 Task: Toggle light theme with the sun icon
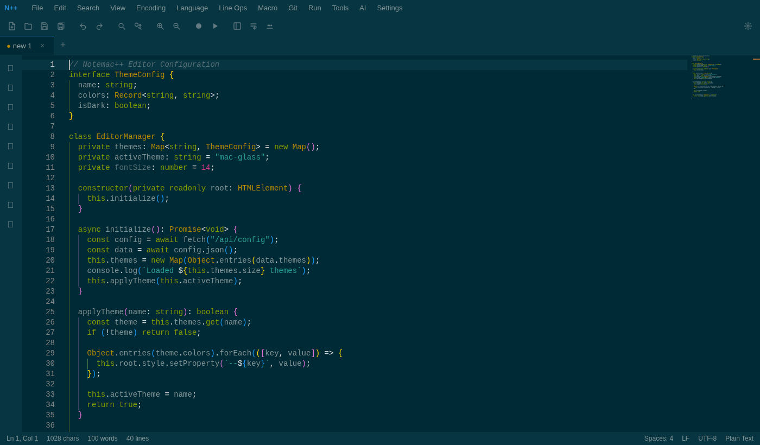[x=748, y=26]
